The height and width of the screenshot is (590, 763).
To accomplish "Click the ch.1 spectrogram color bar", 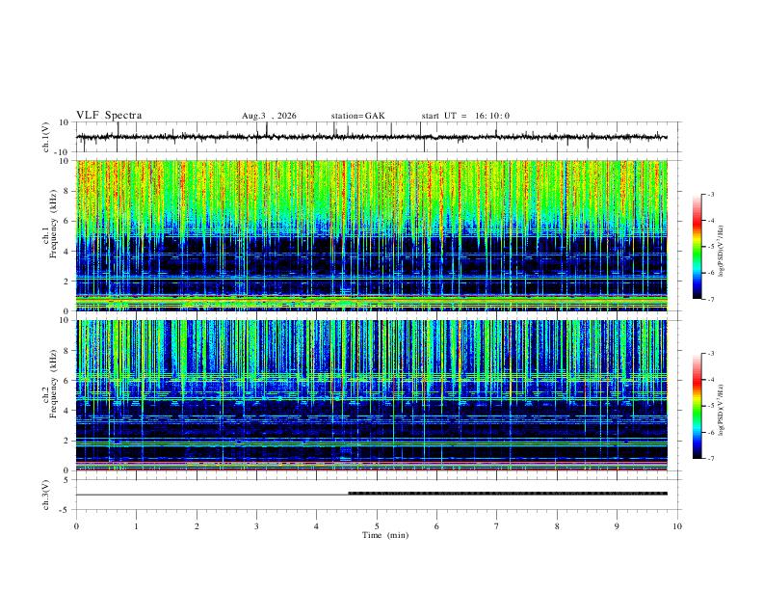I will [x=697, y=247].
